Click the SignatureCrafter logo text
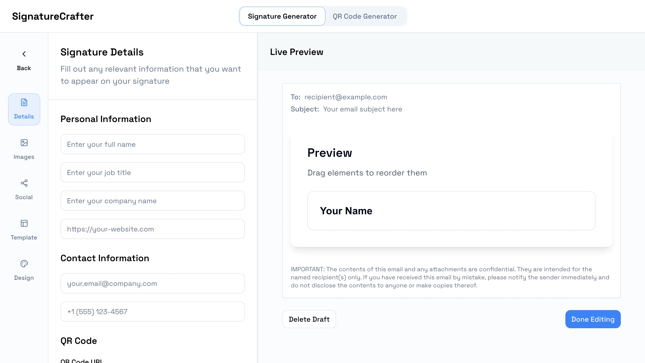This screenshot has width=645, height=363. pos(53,16)
